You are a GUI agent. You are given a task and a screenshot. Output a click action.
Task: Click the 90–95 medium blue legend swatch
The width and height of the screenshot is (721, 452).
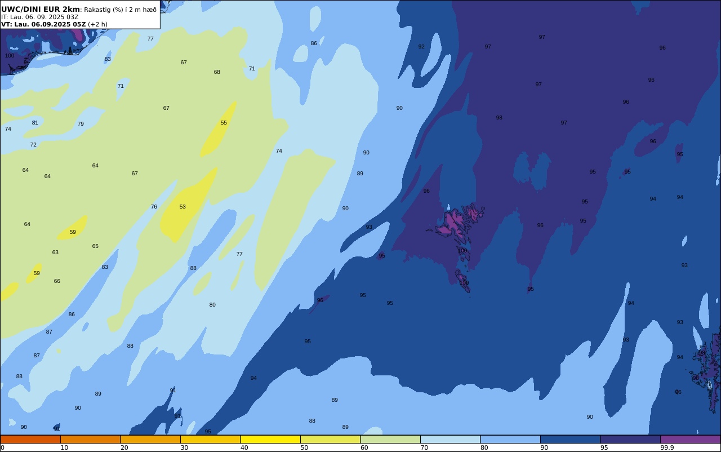pos(570,439)
